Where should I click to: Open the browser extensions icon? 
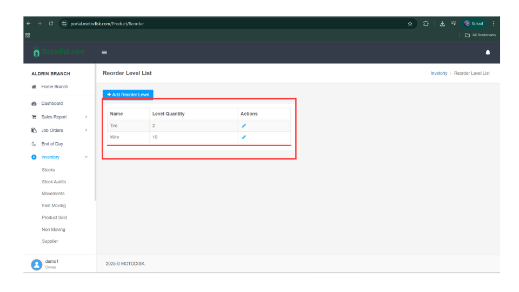coord(426,24)
